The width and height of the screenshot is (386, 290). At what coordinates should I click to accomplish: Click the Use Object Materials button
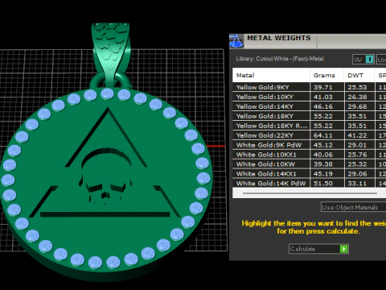click(353, 207)
